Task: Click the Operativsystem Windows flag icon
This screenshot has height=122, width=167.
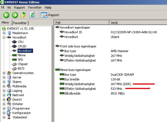Action: [9, 73]
